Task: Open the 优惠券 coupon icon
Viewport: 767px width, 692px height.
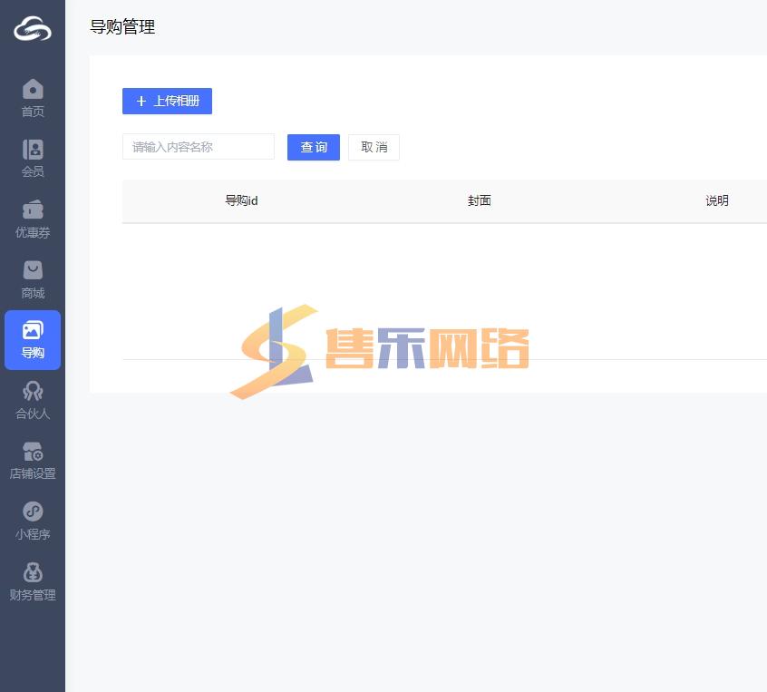Action: coord(33,210)
